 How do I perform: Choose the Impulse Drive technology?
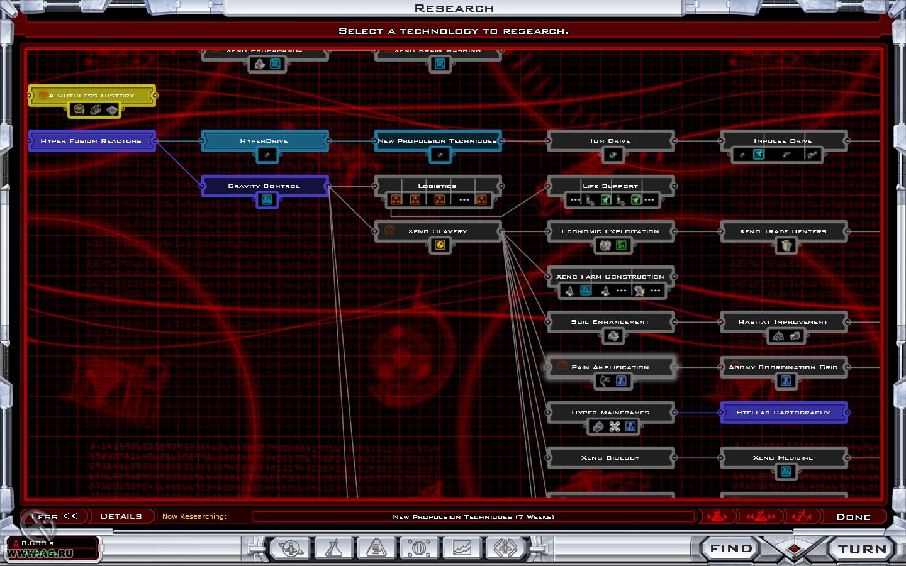(x=783, y=141)
